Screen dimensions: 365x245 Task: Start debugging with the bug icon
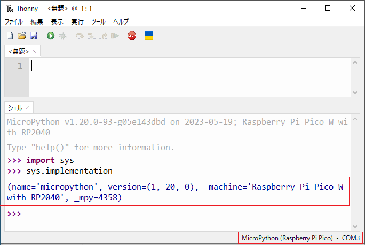pos(62,36)
